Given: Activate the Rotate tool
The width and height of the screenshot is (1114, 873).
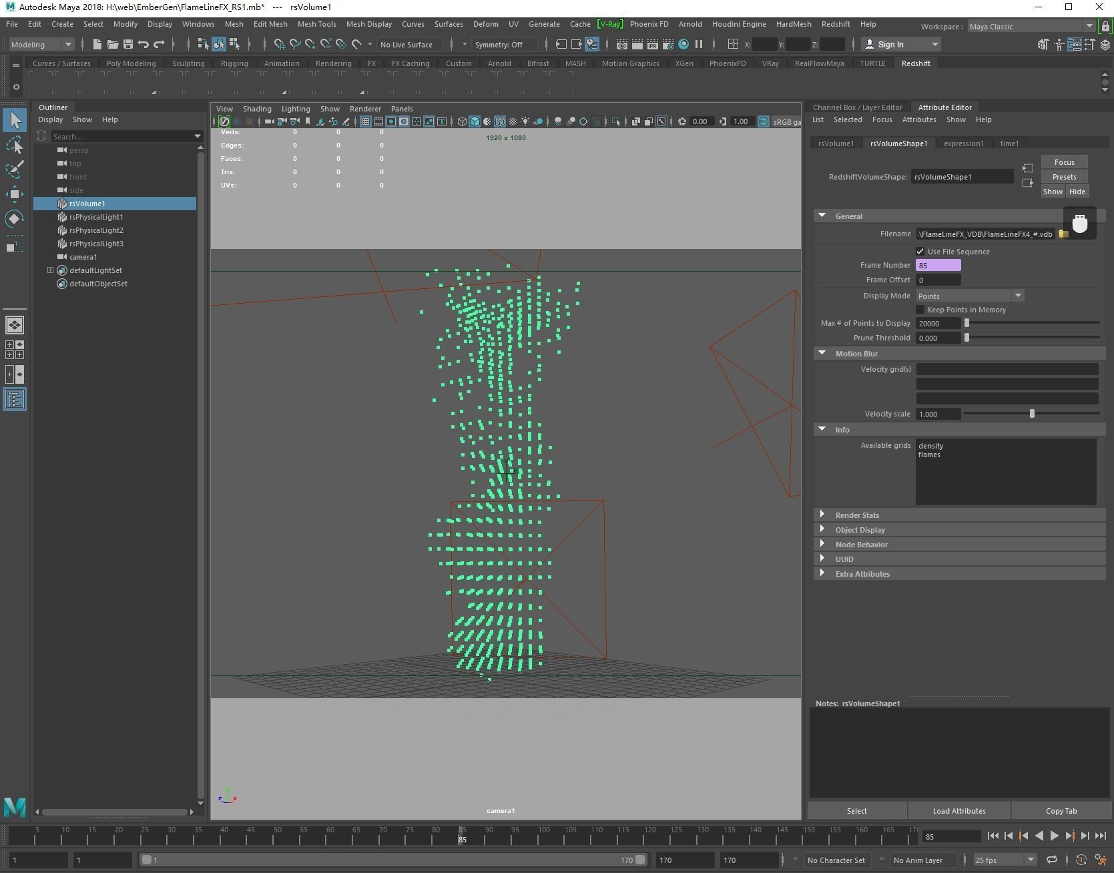Looking at the screenshot, I should pos(15,219).
